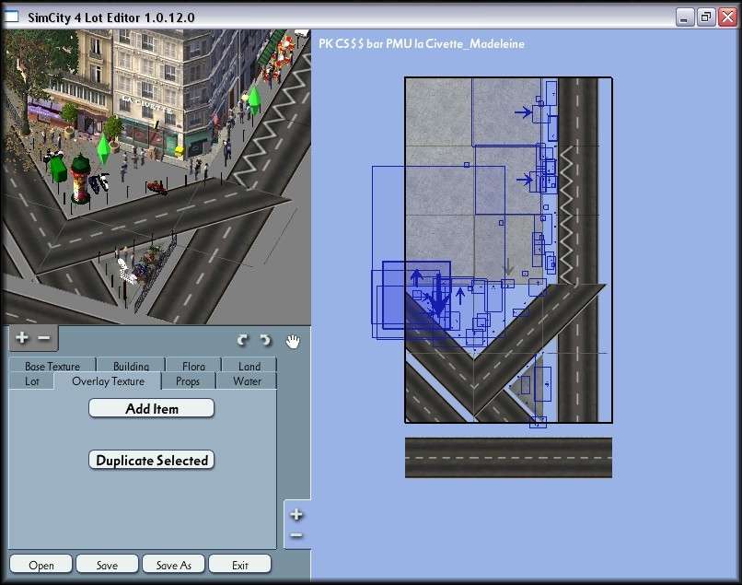Open the Props tab
742x585 pixels.
tap(188, 381)
